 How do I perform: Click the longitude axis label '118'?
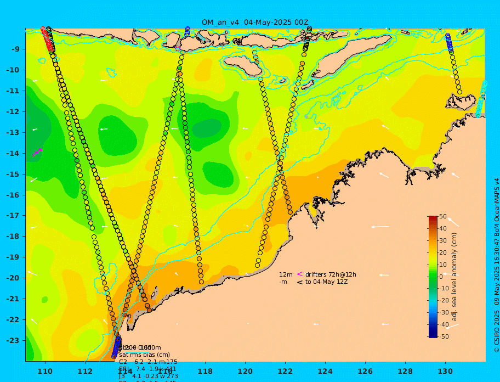pos(205,372)
